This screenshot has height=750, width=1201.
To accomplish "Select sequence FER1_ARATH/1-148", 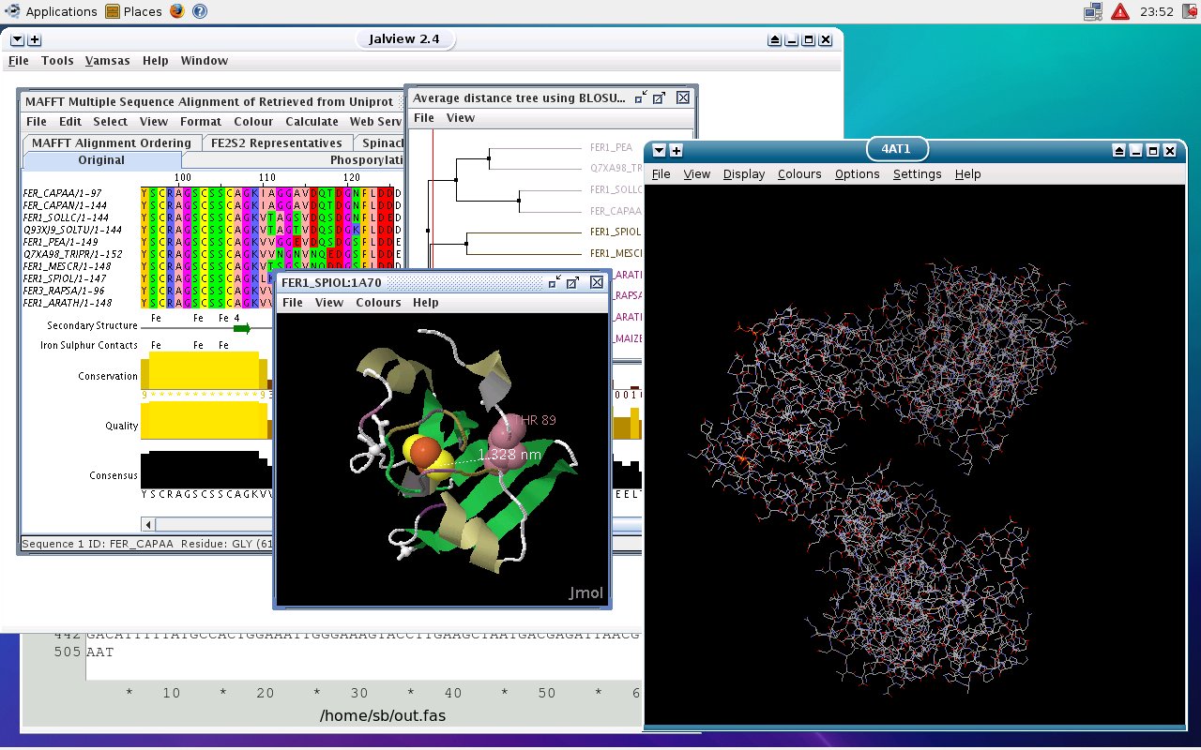I will tap(68, 303).
